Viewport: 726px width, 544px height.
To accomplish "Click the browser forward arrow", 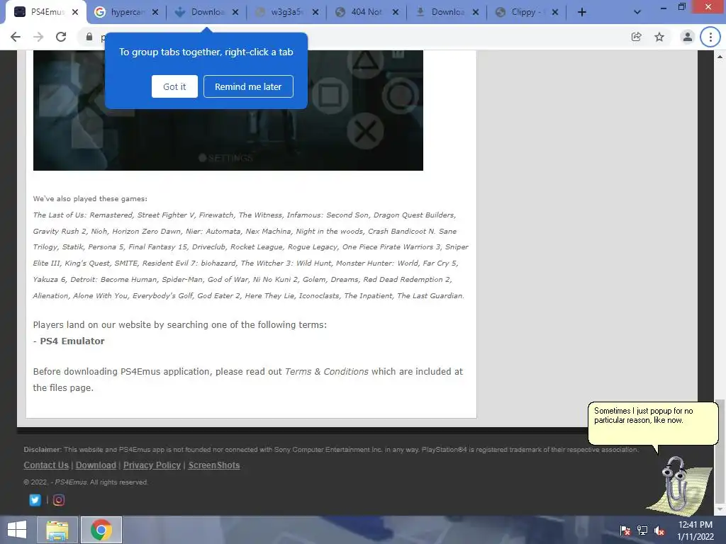I will point(38,37).
